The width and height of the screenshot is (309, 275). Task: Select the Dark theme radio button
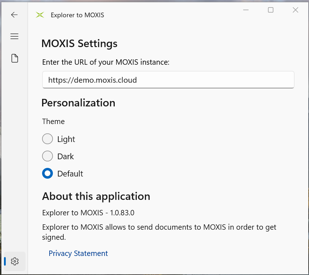(47, 156)
